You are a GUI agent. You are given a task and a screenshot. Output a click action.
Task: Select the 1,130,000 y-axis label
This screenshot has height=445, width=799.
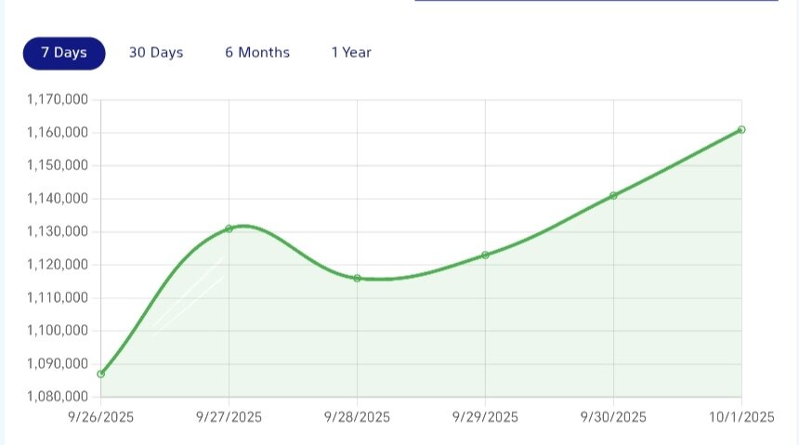pyautogui.click(x=58, y=231)
